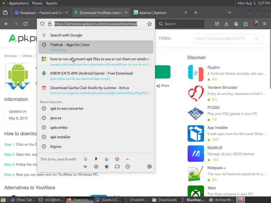
Task: Switch to the Downloads folder taskbar item
Action: pyautogui.click(x=165, y=200)
